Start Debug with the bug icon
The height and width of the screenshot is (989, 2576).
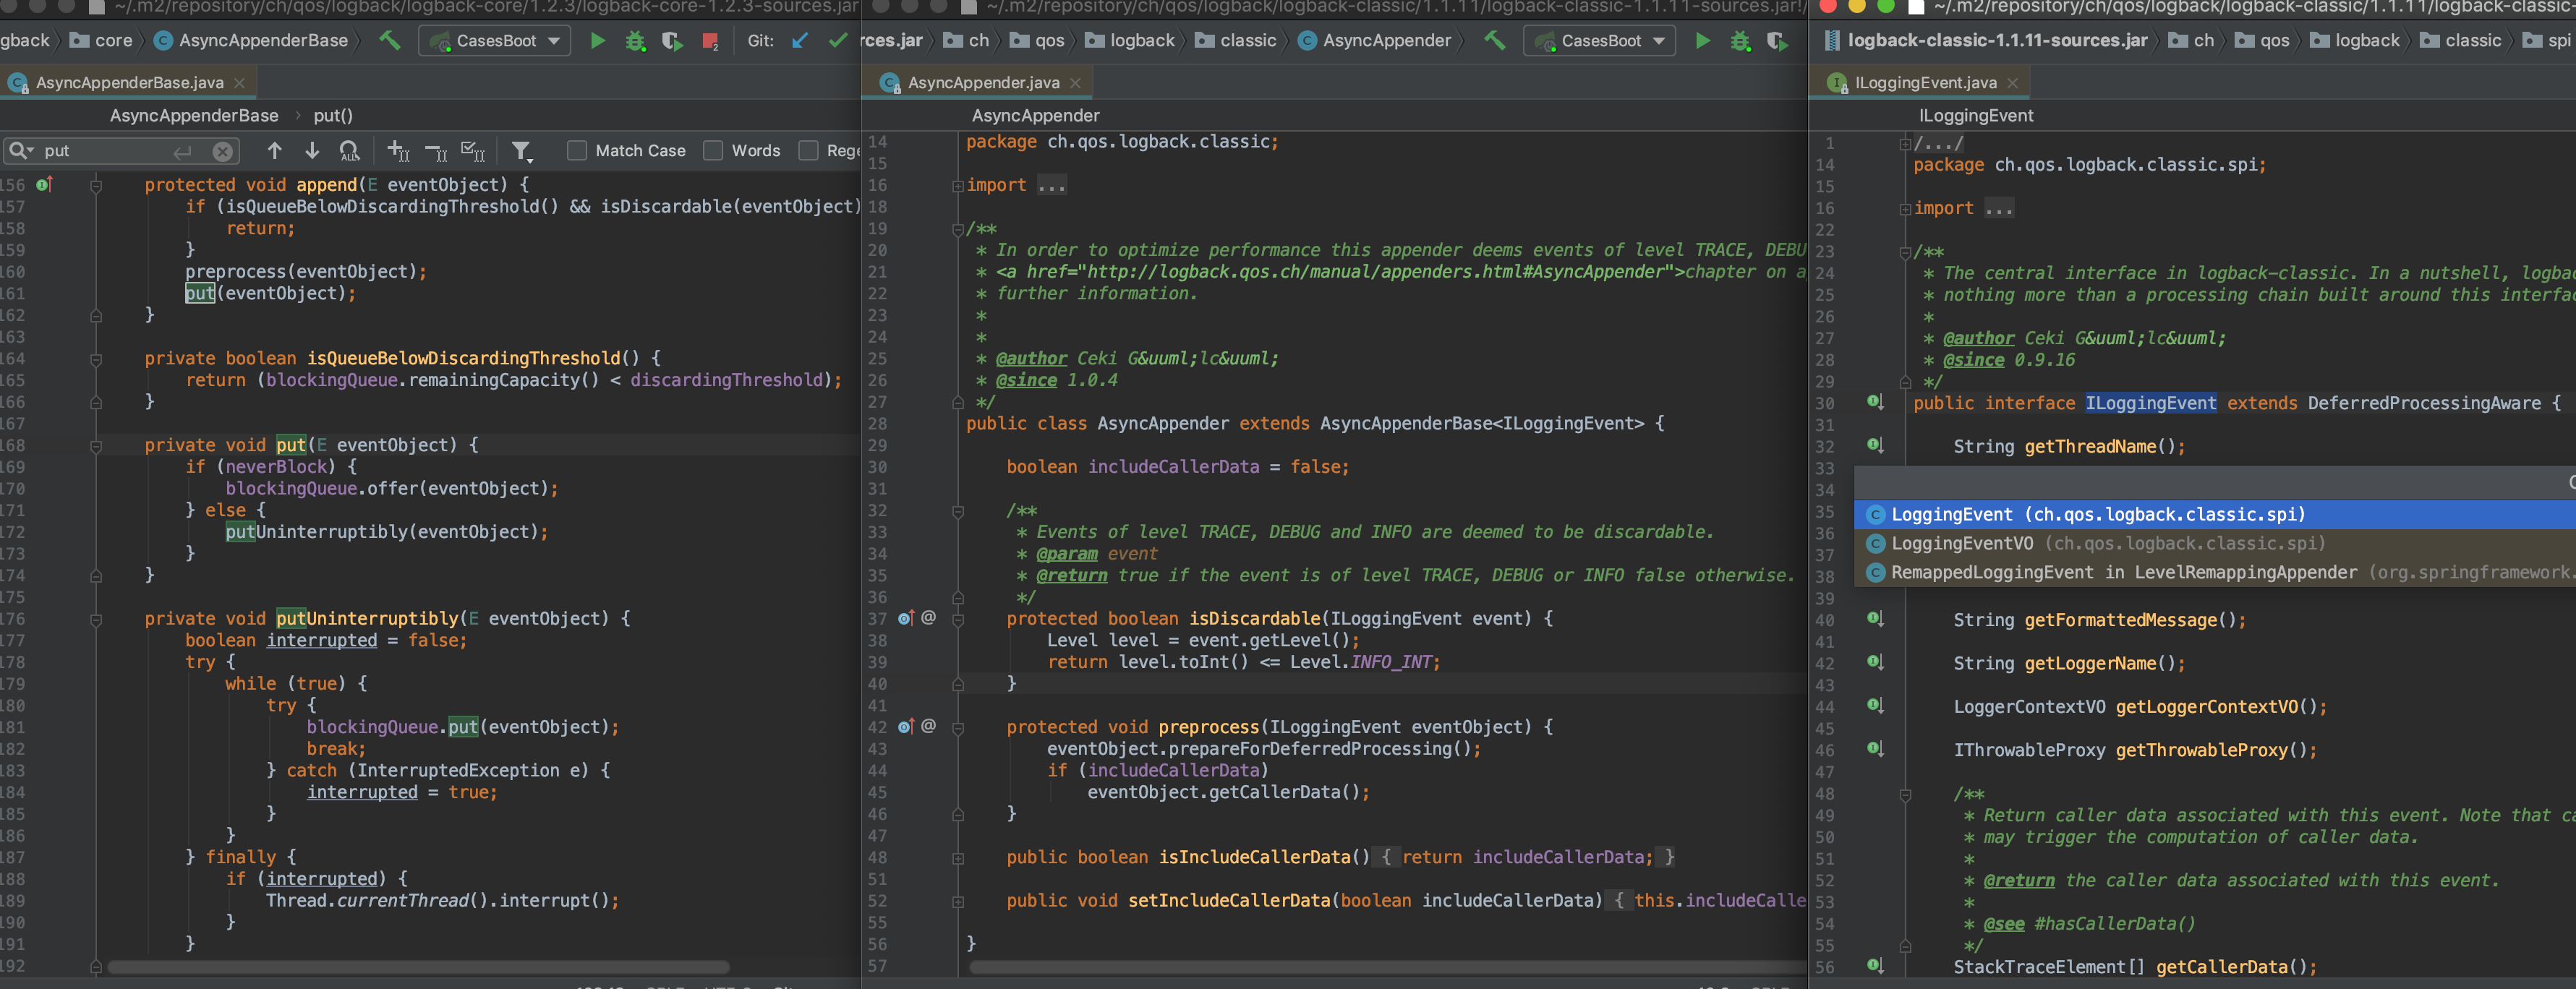(635, 41)
